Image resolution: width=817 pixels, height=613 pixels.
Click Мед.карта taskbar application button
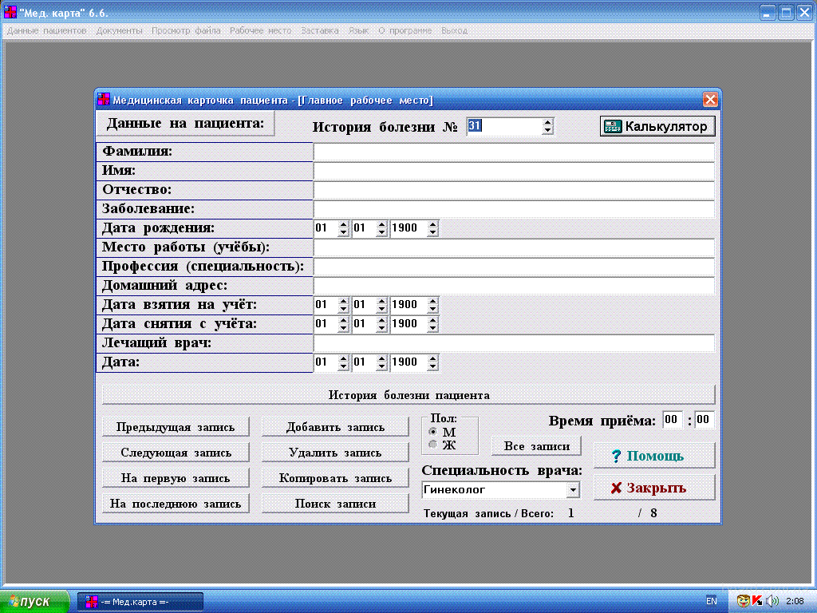pos(140,601)
